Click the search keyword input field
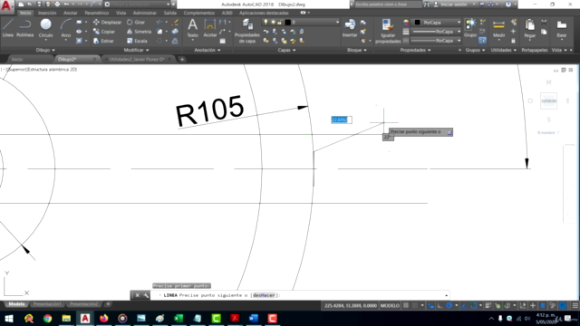This screenshot has width=580, height=326. [x=387, y=4]
